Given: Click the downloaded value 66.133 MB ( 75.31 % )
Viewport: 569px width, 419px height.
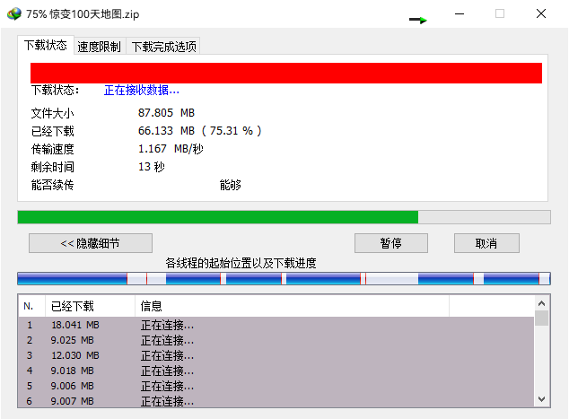Looking at the screenshot, I should point(199,131).
